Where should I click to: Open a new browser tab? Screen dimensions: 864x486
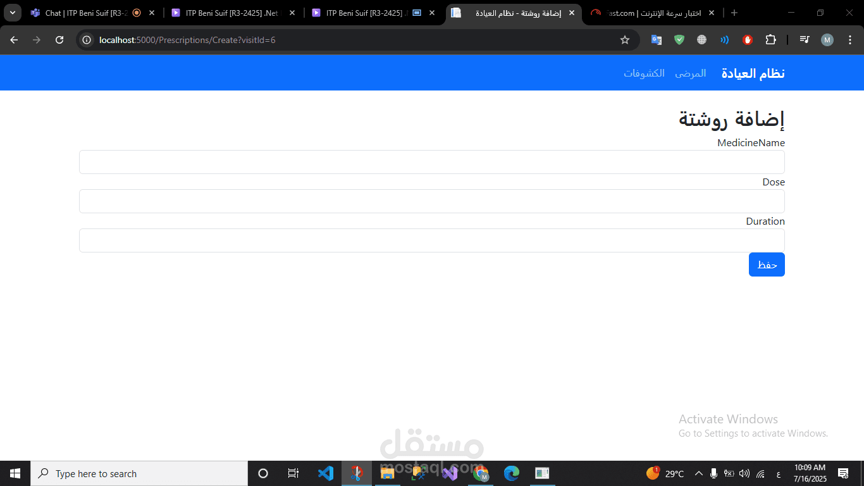[x=734, y=13]
